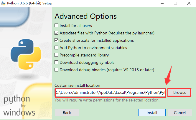This screenshot has width=196, height=120.
Task: Click the Advanced Options heading
Action: coord(86,16)
